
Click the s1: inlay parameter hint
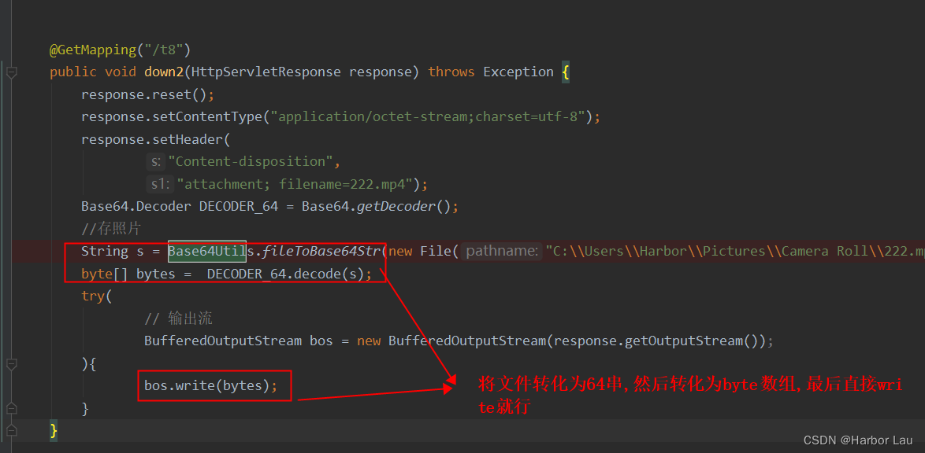tap(160, 183)
